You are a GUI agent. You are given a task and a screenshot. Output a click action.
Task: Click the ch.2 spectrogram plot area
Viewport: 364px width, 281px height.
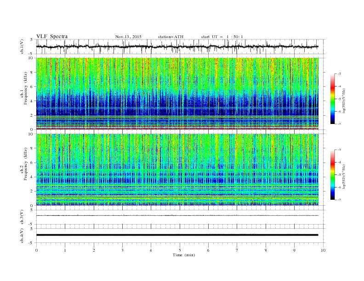pyautogui.click(x=177, y=169)
